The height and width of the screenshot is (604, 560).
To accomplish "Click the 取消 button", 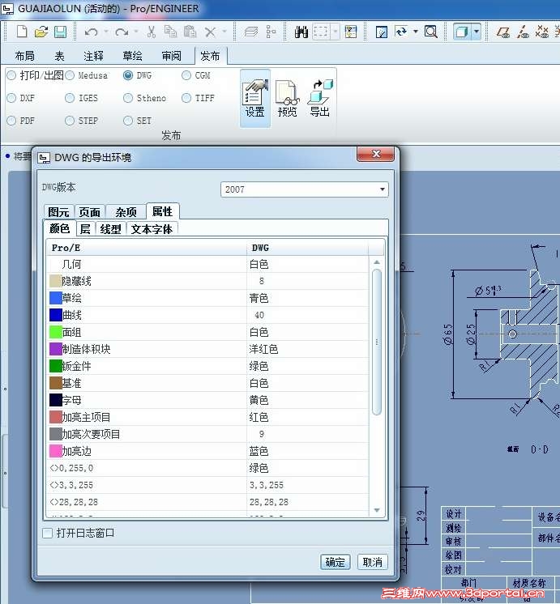I will [372, 562].
